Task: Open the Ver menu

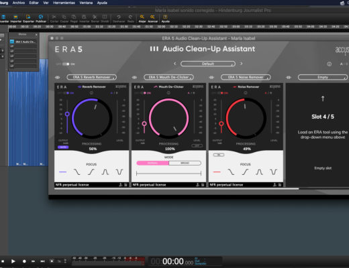Action: pos(46,3)
